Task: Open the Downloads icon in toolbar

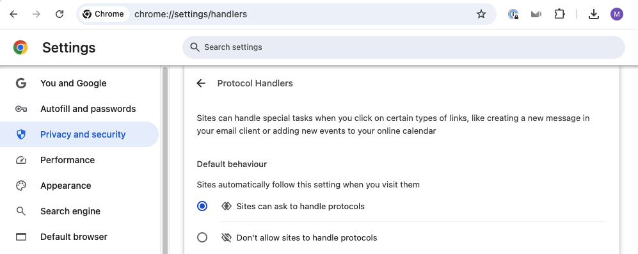Action: click(x=594, y=14)
